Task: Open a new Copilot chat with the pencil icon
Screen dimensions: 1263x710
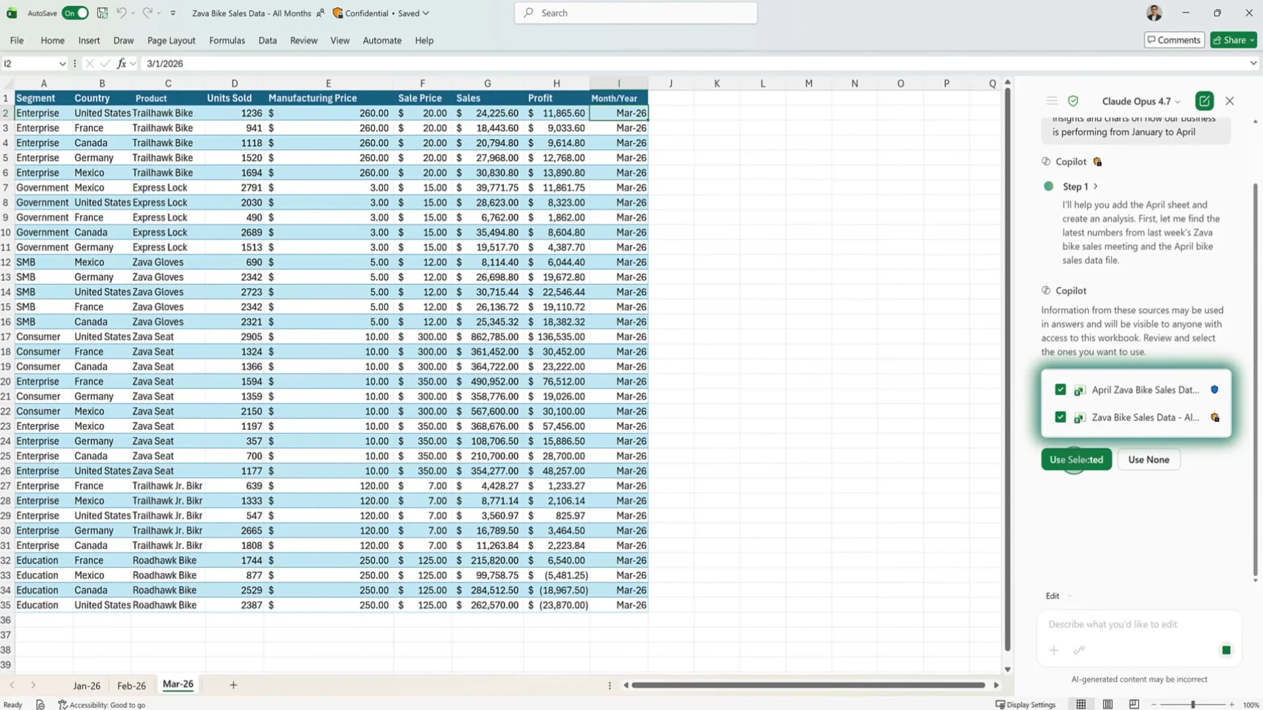Action: [x=1204, y=101]
